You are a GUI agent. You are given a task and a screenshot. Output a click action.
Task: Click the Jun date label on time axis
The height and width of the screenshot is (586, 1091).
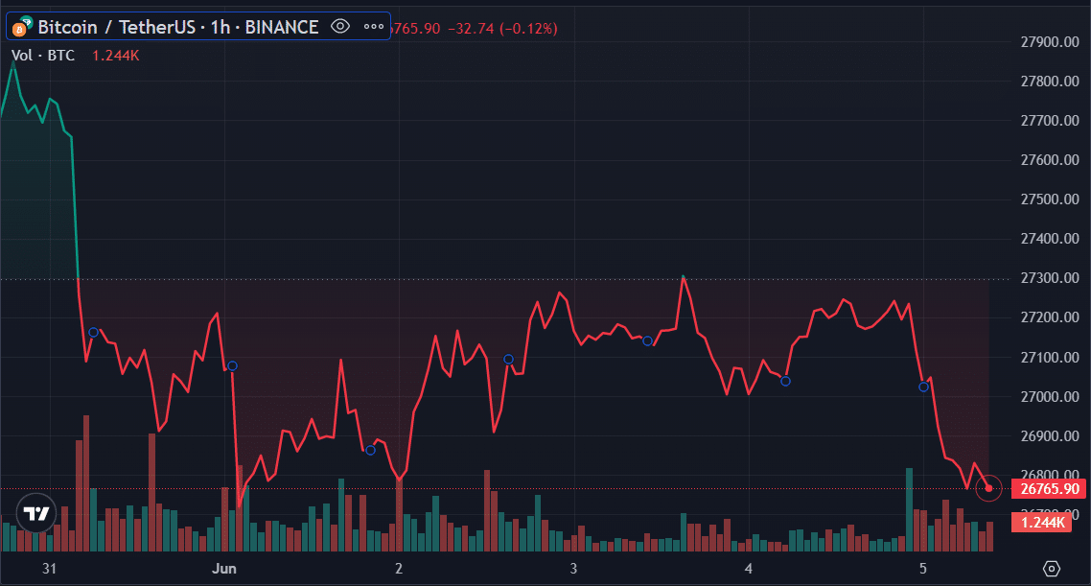point(224,569)
